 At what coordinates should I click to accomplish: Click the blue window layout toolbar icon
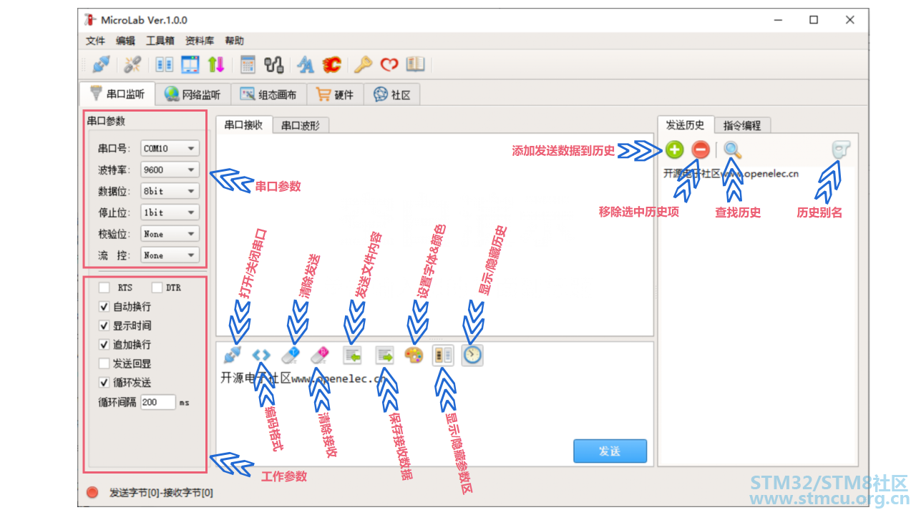coord(190,64)
